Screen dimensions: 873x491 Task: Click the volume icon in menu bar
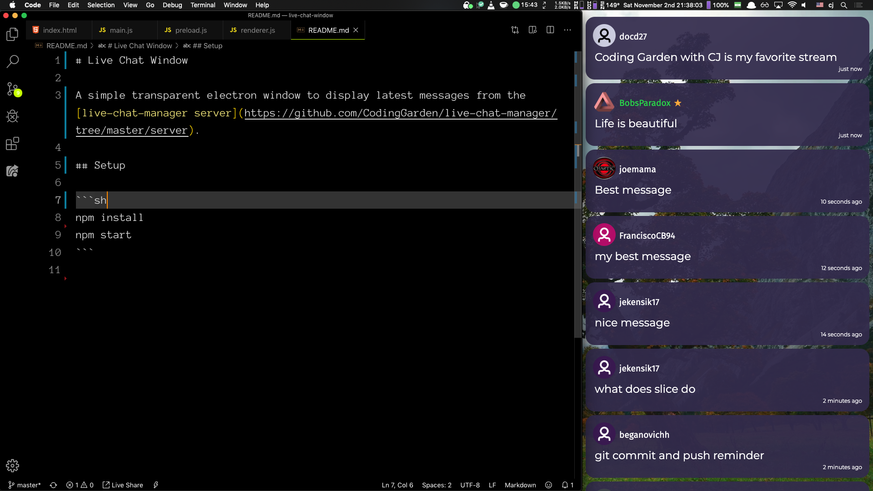[804, 5]
